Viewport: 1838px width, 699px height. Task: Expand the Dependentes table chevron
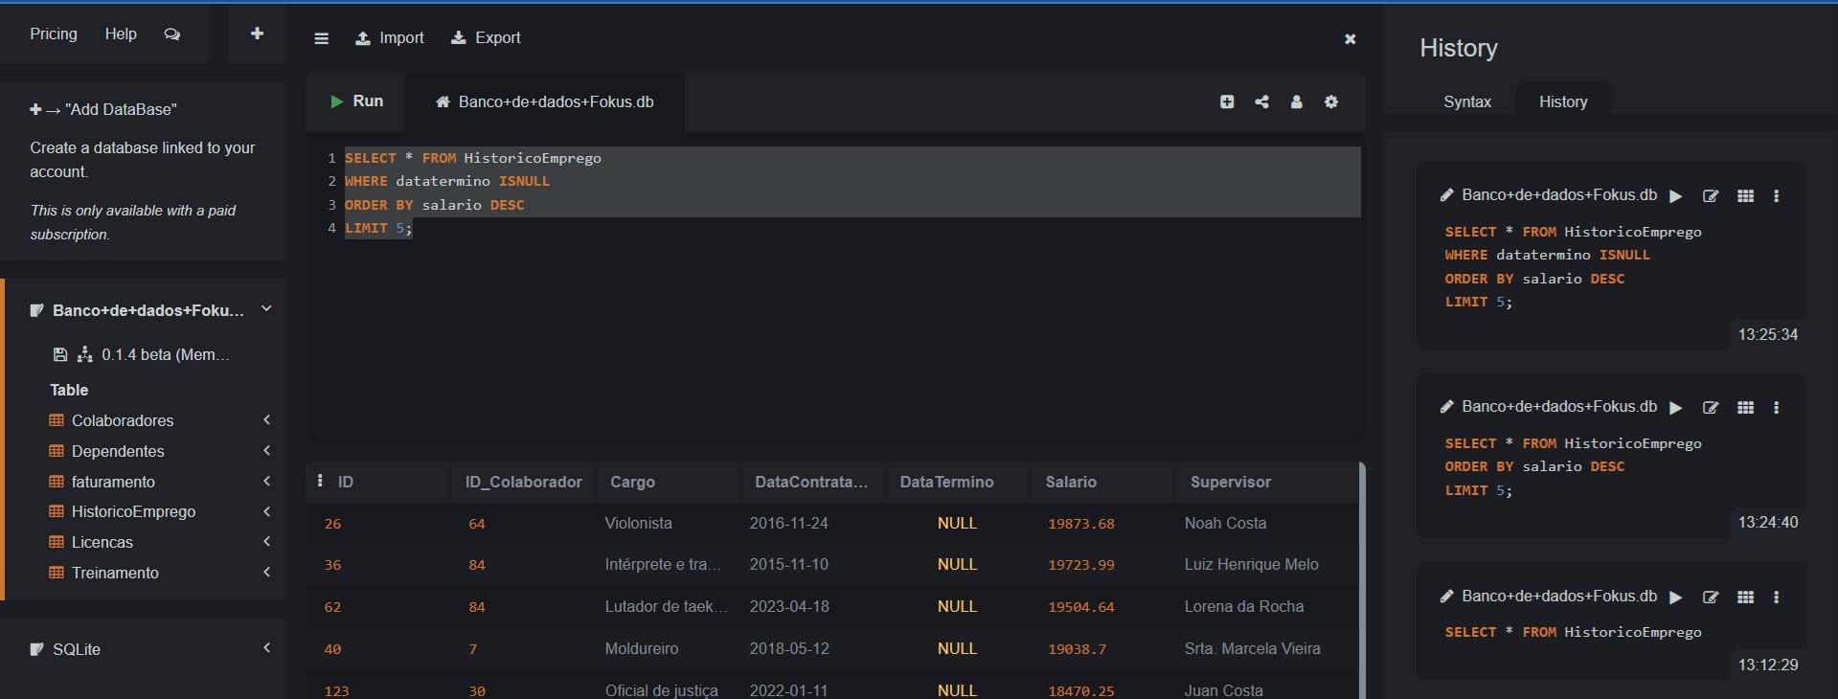tap(266, 450)
